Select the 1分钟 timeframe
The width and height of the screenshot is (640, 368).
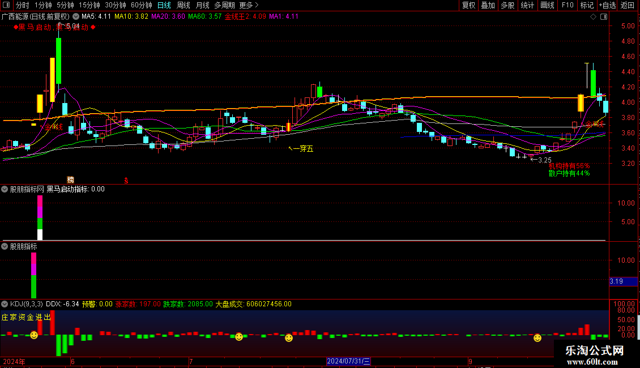(x=43, y=5)
